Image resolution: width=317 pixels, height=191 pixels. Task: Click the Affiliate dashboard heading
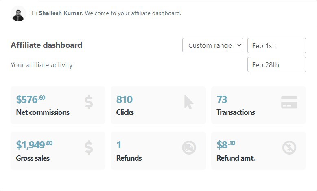point(46,45)
